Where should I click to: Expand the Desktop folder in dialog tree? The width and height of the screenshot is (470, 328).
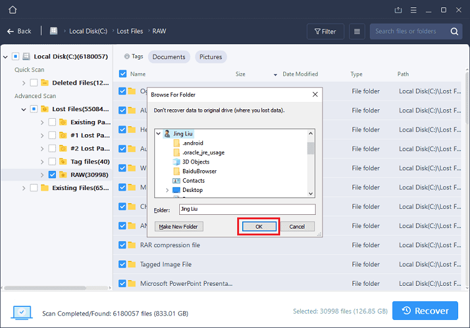pyautogui.click(x=167, y=190)
